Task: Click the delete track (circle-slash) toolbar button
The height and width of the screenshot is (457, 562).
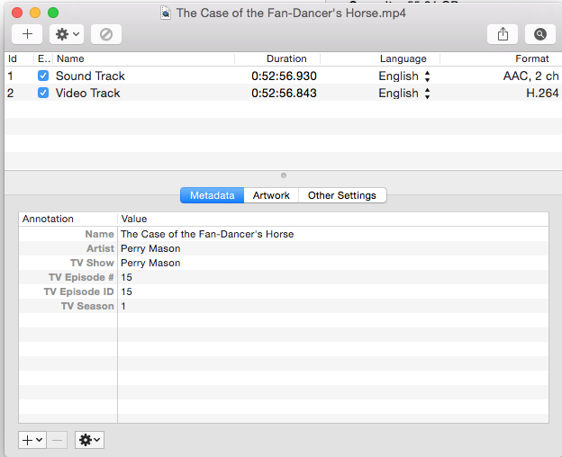Action: coord(106,34)
